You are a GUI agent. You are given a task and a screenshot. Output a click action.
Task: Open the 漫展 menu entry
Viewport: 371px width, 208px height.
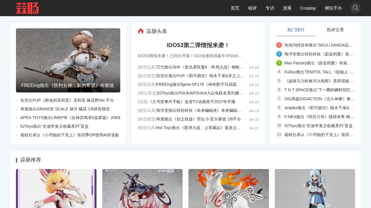pos(287,8)
